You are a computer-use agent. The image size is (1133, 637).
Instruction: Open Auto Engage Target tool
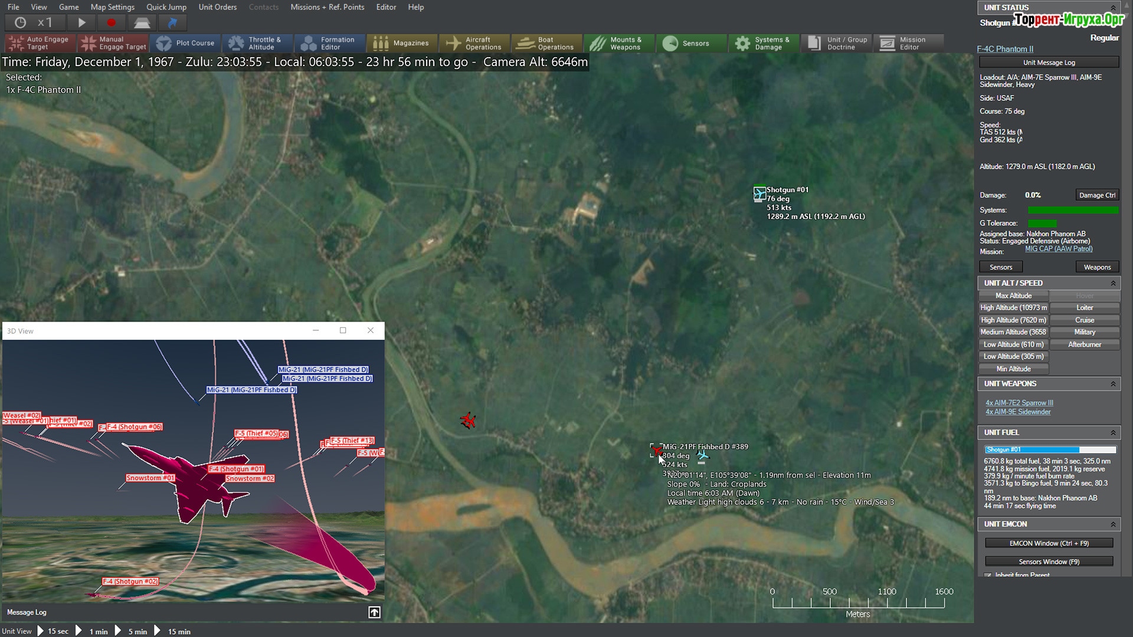[x=39, y=43]
